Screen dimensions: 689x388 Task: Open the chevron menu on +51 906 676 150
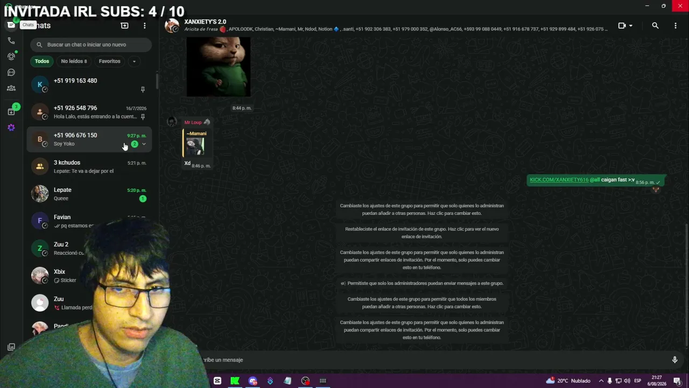pos(144,144)
